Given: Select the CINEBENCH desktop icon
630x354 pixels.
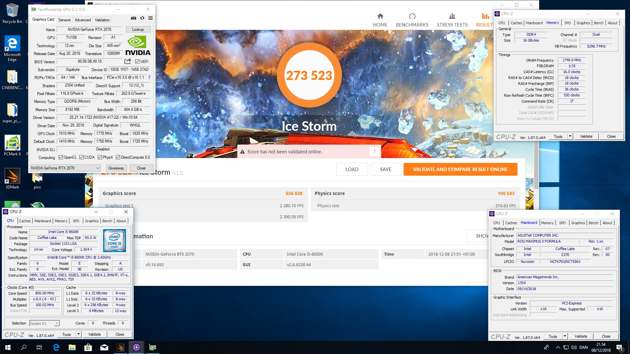Looking at the screenshot, I should (12, 80).
